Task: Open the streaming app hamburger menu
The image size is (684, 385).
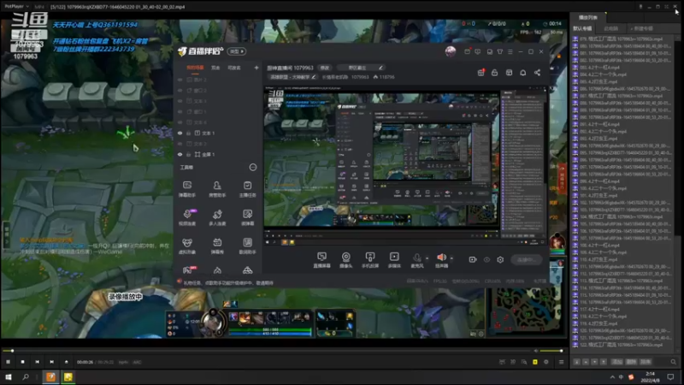Action: [x=510, y=51]
